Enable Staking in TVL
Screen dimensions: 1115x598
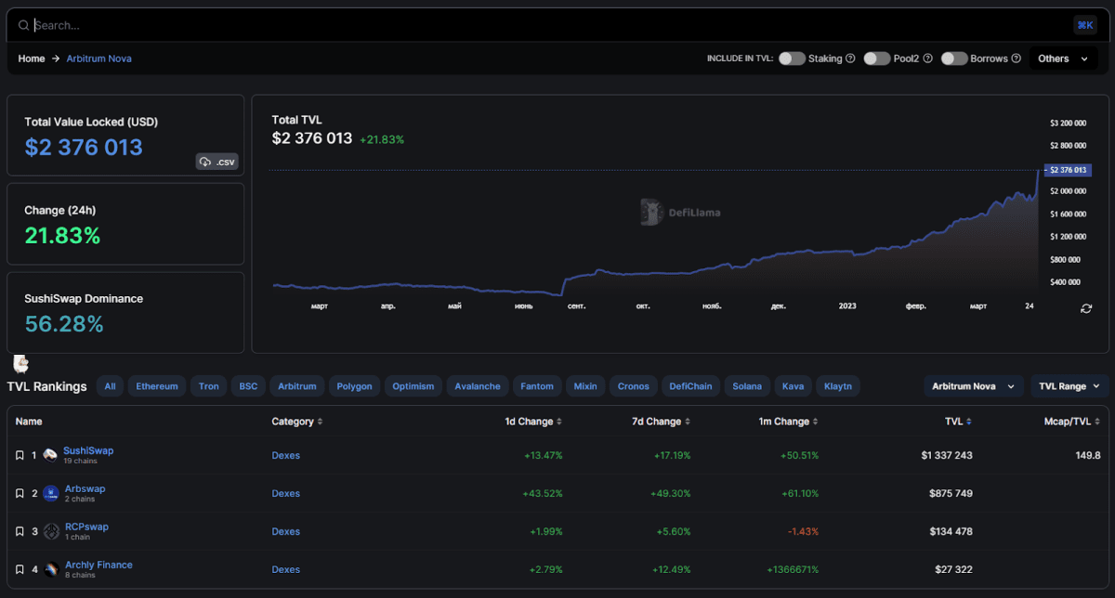tap(792, 58)
